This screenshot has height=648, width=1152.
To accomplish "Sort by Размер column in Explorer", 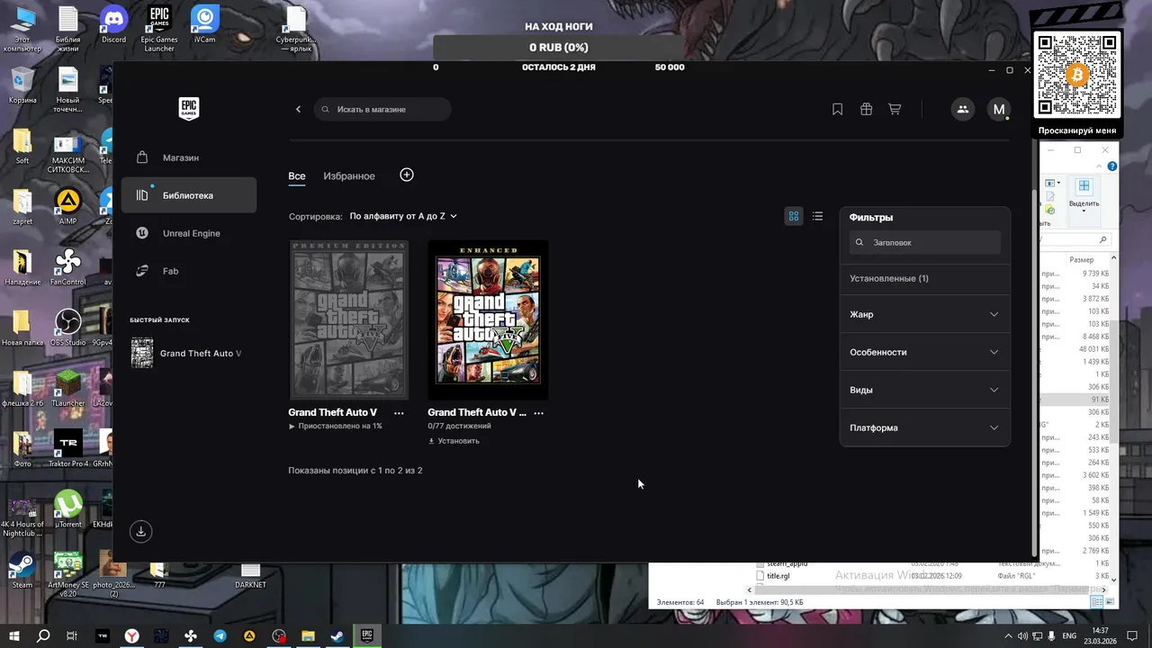I will point(1081,259).
